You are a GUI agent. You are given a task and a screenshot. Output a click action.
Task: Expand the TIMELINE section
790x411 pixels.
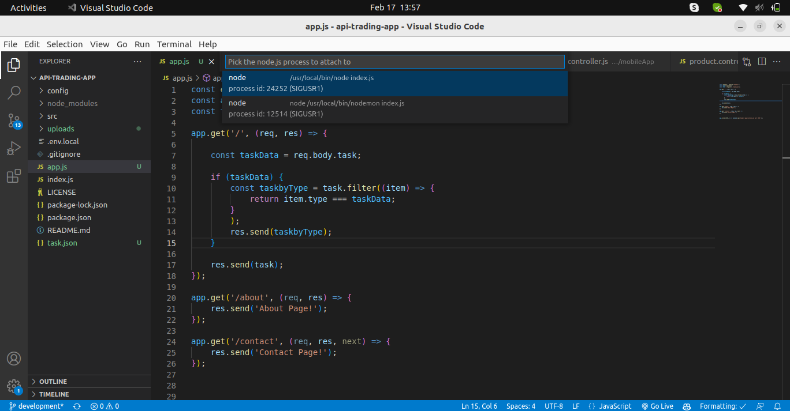[54, 394]
